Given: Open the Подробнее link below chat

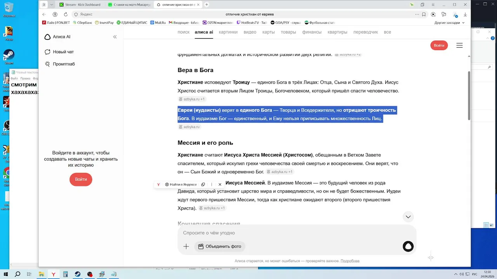Looking at the screenshot, I should point(350,261).
